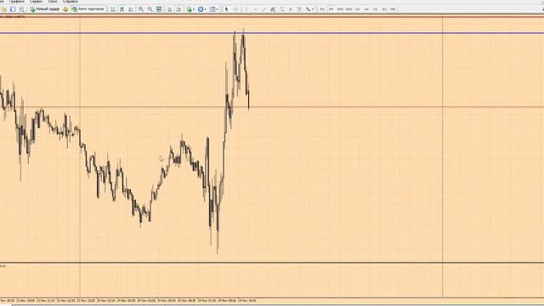Zoom out on the chart
Viewport: 544px width, 306px height.
150,9
